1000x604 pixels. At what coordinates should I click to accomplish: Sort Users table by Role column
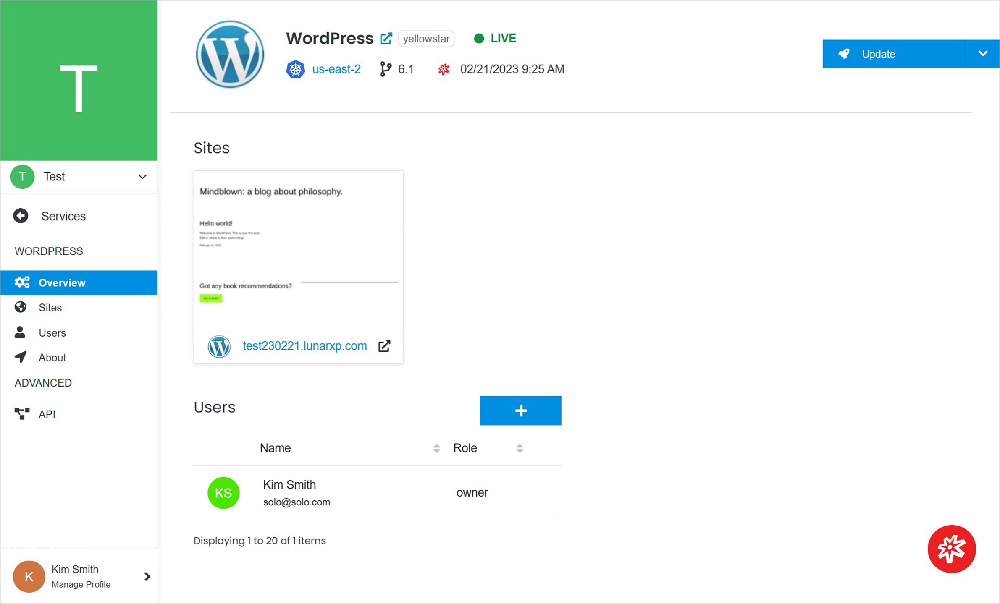click(519, 447)
